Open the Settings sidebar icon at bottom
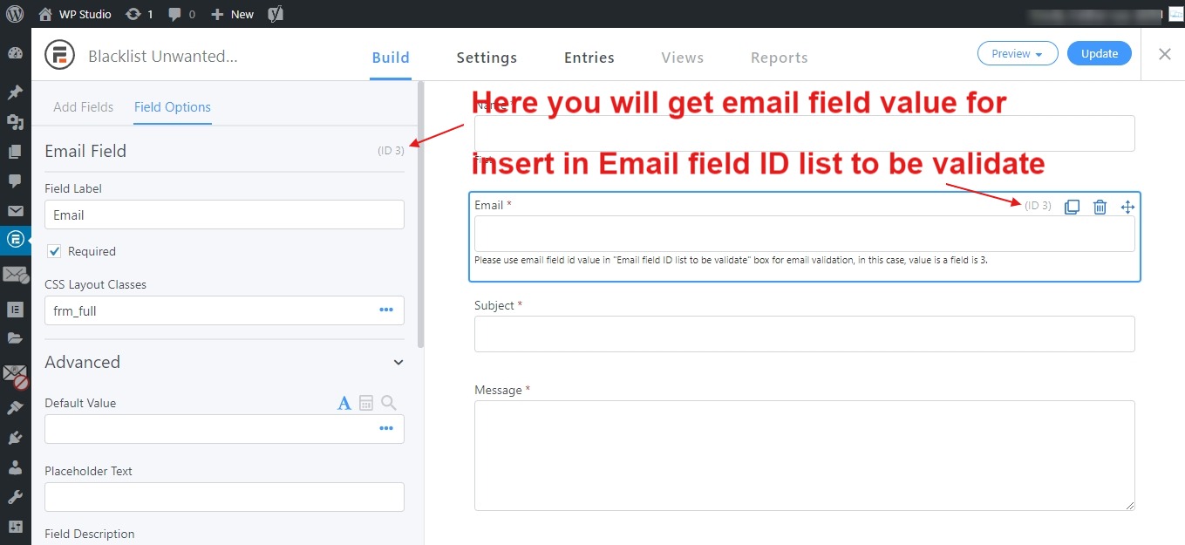The width and height of the screenshot is (1185, 545). click(x=15, y=527)
